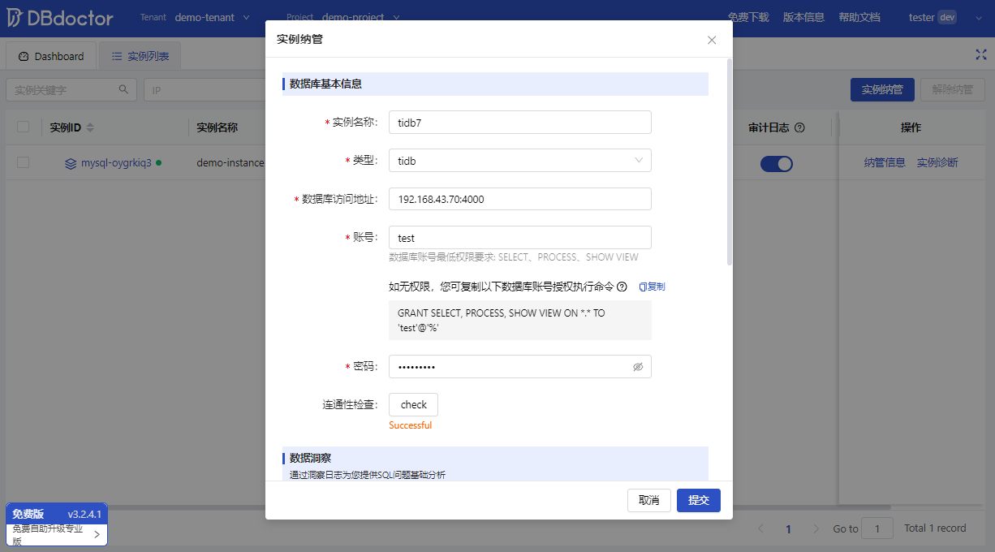Open 实例诊断 link for demo-instance
This screenshot has height=552, width=995.
pos(937,162)
